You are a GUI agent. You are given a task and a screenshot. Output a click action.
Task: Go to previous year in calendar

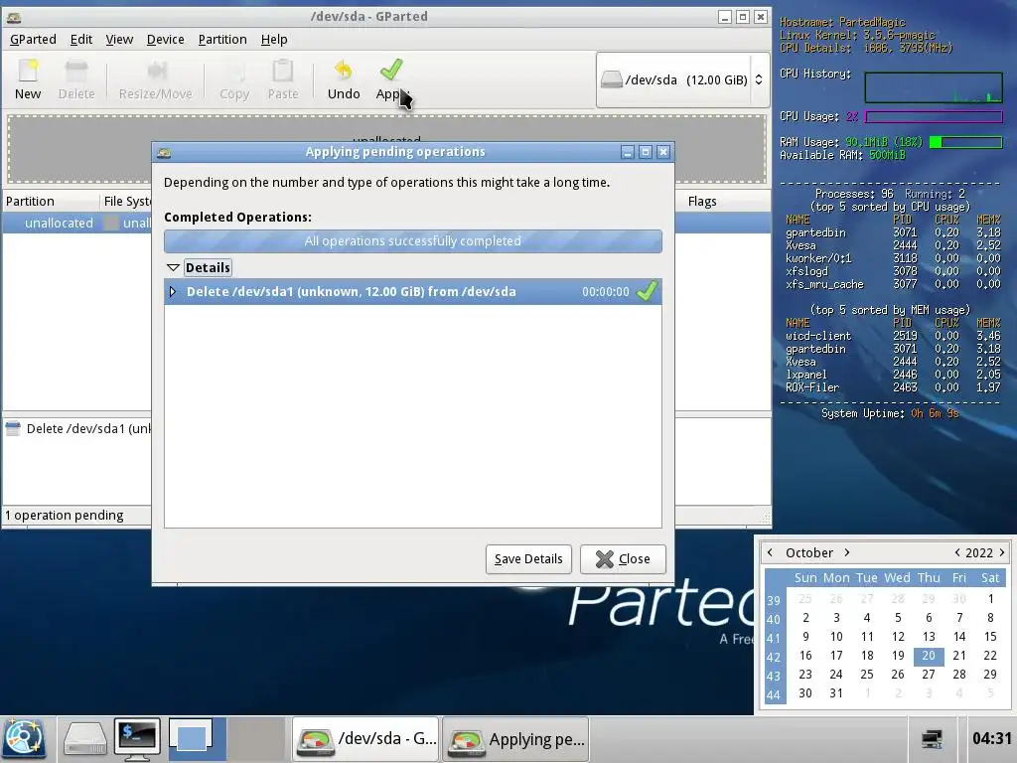957,552
